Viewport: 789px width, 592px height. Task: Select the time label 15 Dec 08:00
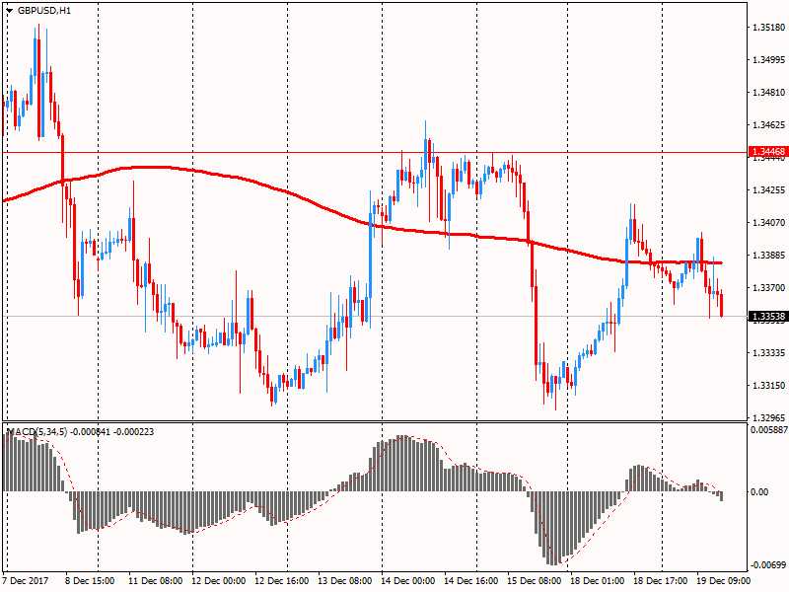tap(535, 580)
